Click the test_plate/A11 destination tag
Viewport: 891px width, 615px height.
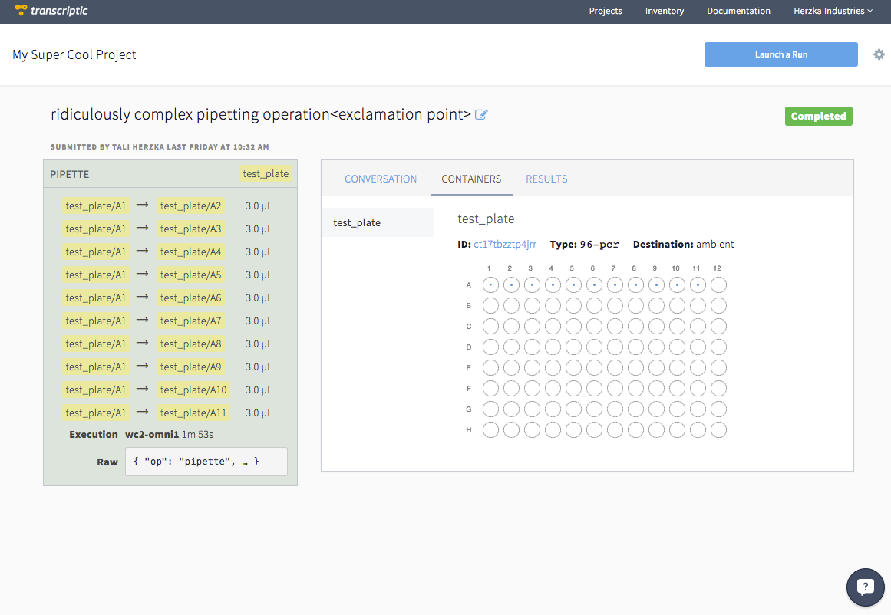[x=193, y=413]
